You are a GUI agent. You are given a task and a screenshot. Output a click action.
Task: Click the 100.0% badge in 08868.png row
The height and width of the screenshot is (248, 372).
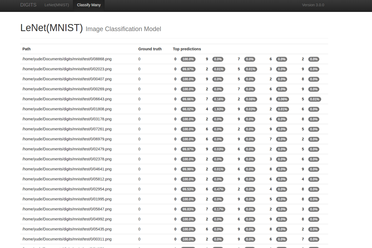(x=188, y=59)
